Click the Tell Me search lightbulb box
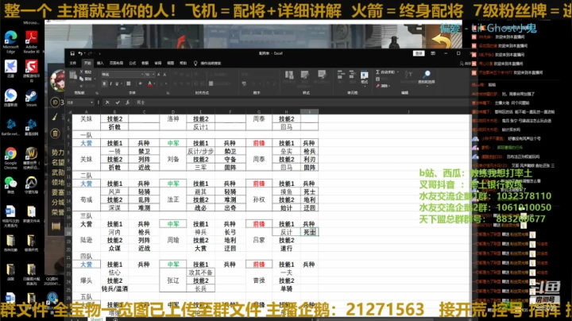This screenshot has height=321, width=572. coord(207,63)
